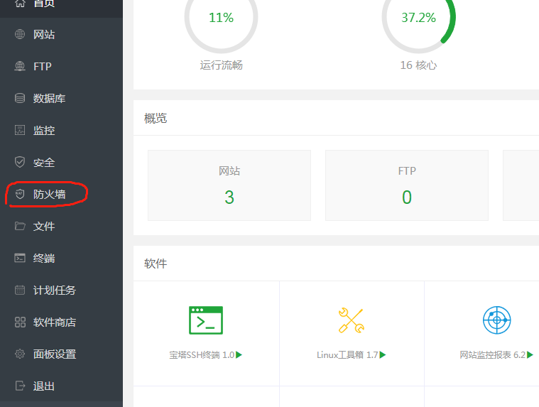The height and width of the screenshot is (407, 539).
Task: Click the terminal icon beside 终端
Action: point(20,258)
